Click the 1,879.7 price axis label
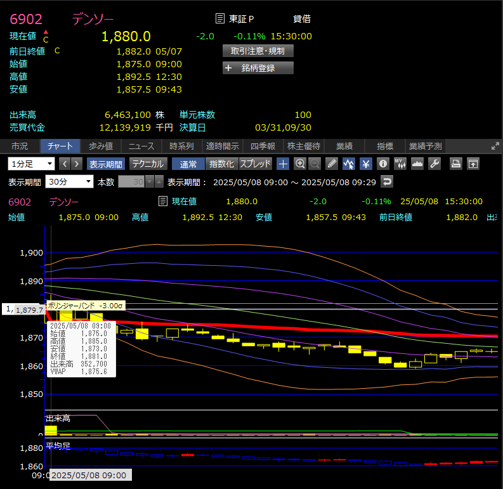Viewport: 503px width, 489px height. click(30, 310)
